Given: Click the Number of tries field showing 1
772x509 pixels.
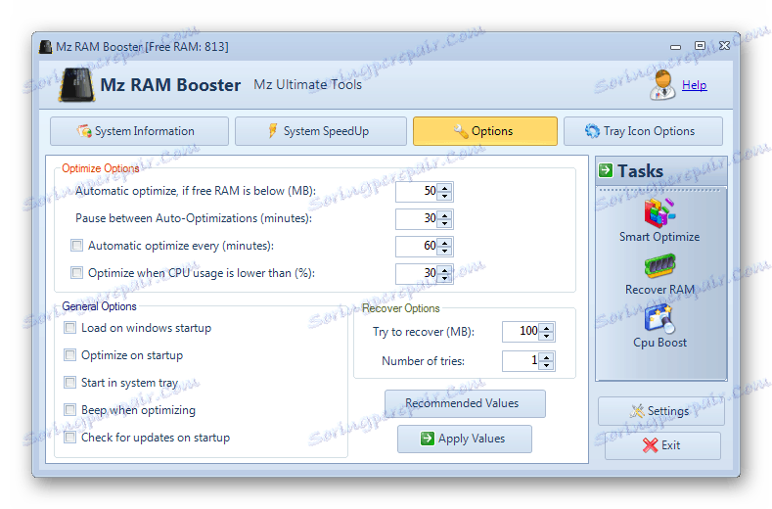Looking at the screenshot, I should (x=521, y=360).
